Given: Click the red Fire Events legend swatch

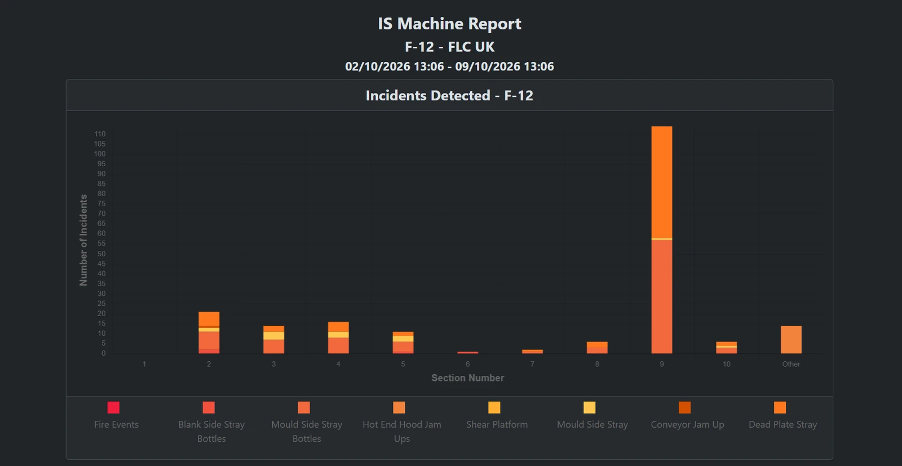Looking at the screenshot, I should (x=113, y=407).
